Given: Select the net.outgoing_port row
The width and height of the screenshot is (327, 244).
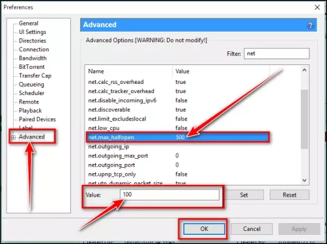Looking at the screenshot, I should 177,165.
